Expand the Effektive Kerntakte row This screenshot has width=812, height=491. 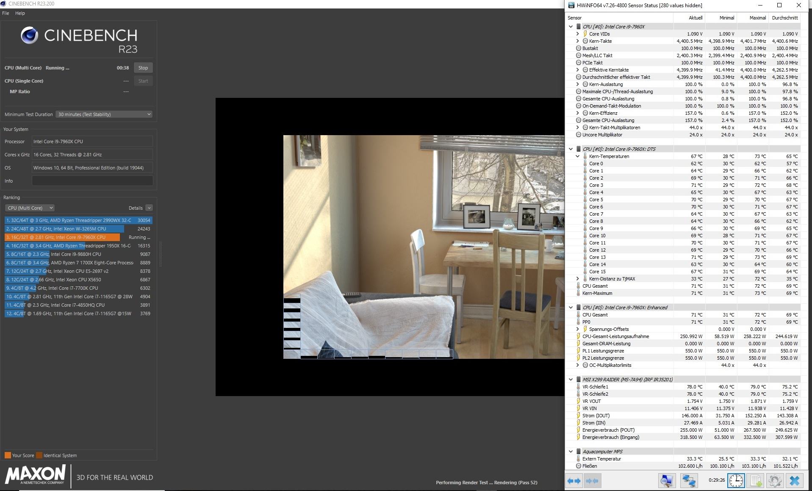click(577, 70)
